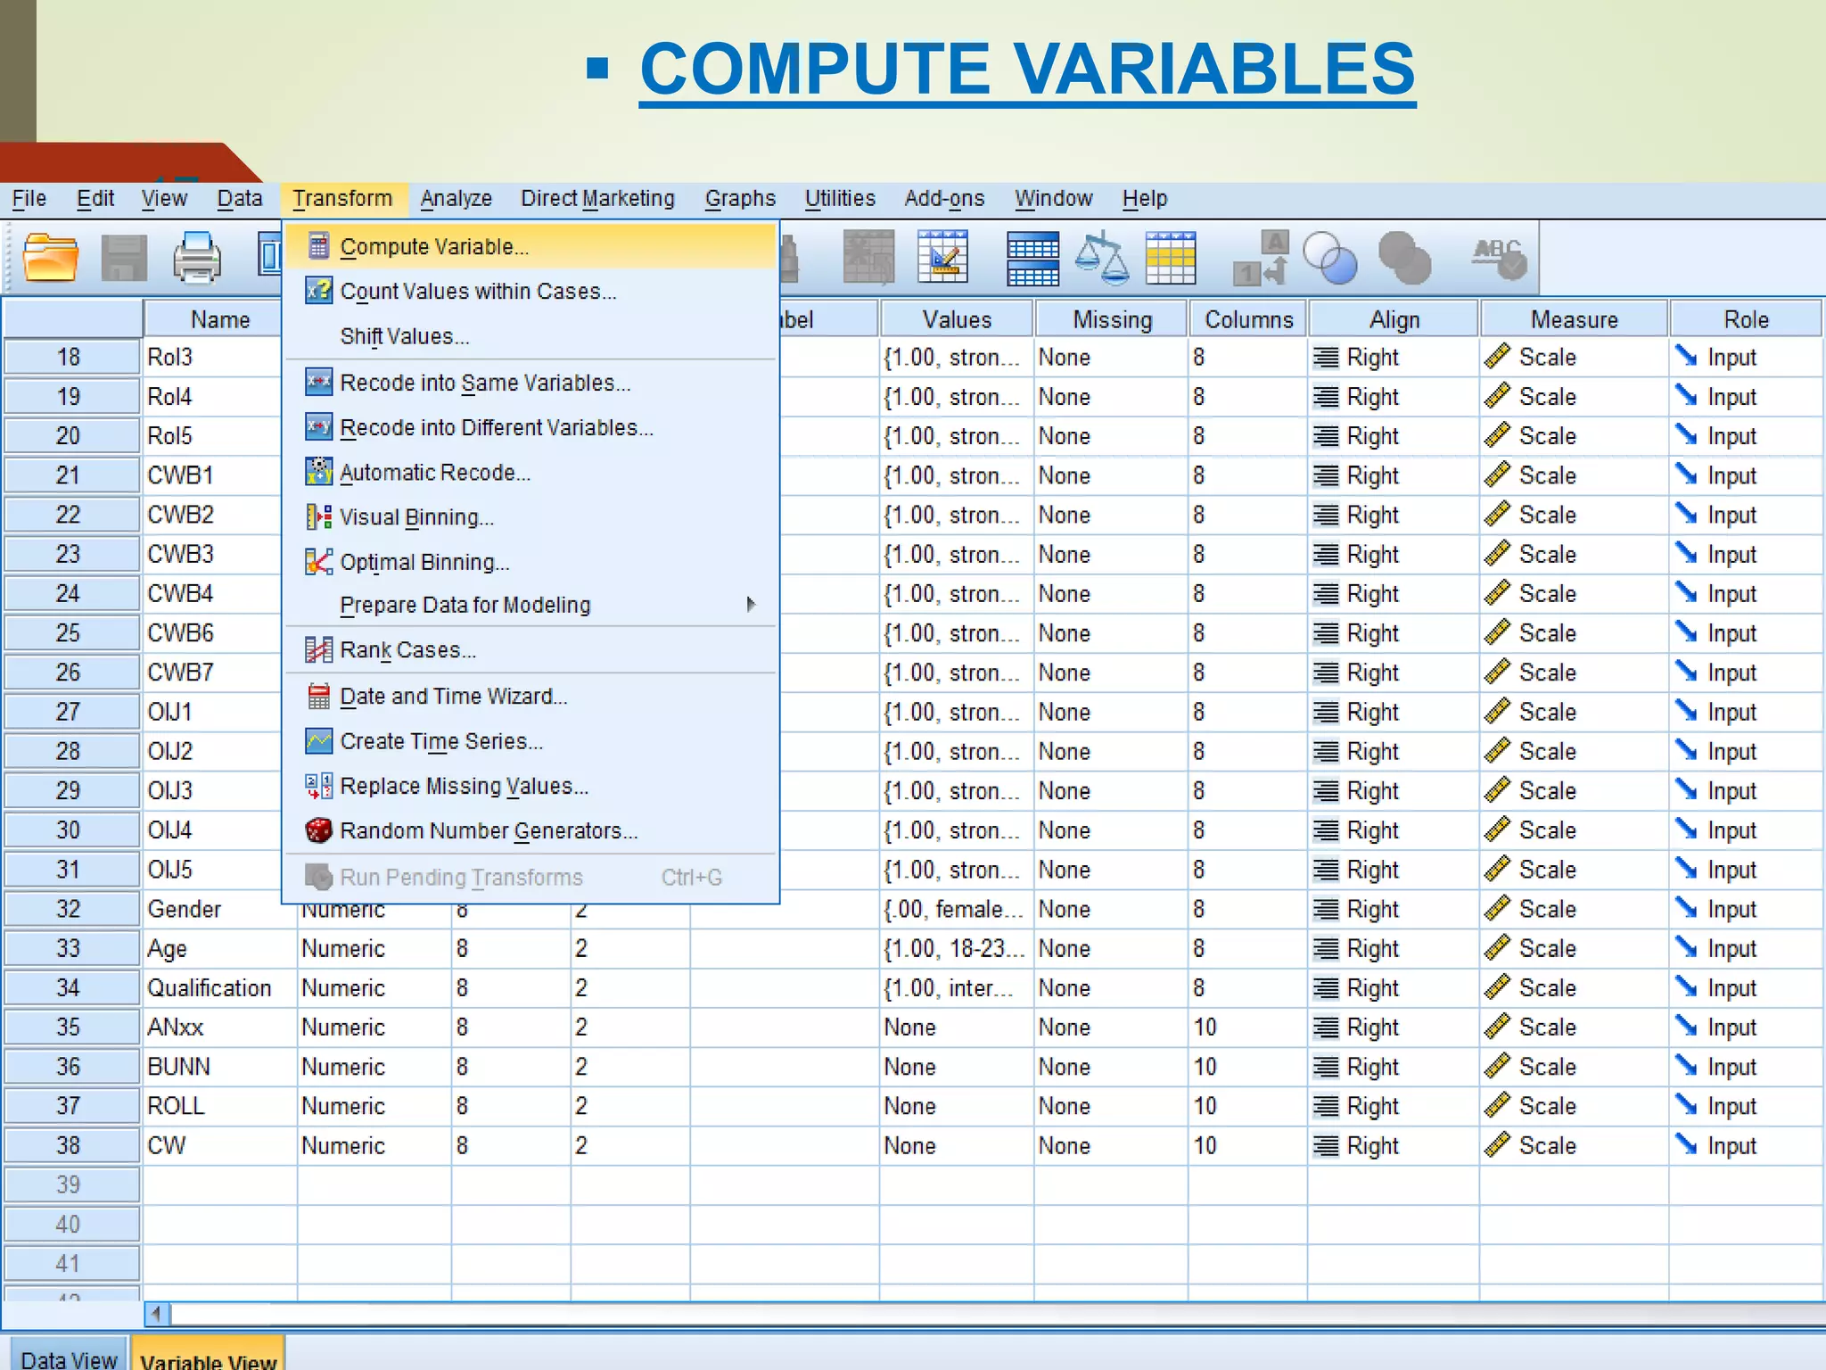
Task: Select Recode into Different Variables option
Action: point(496,428)
